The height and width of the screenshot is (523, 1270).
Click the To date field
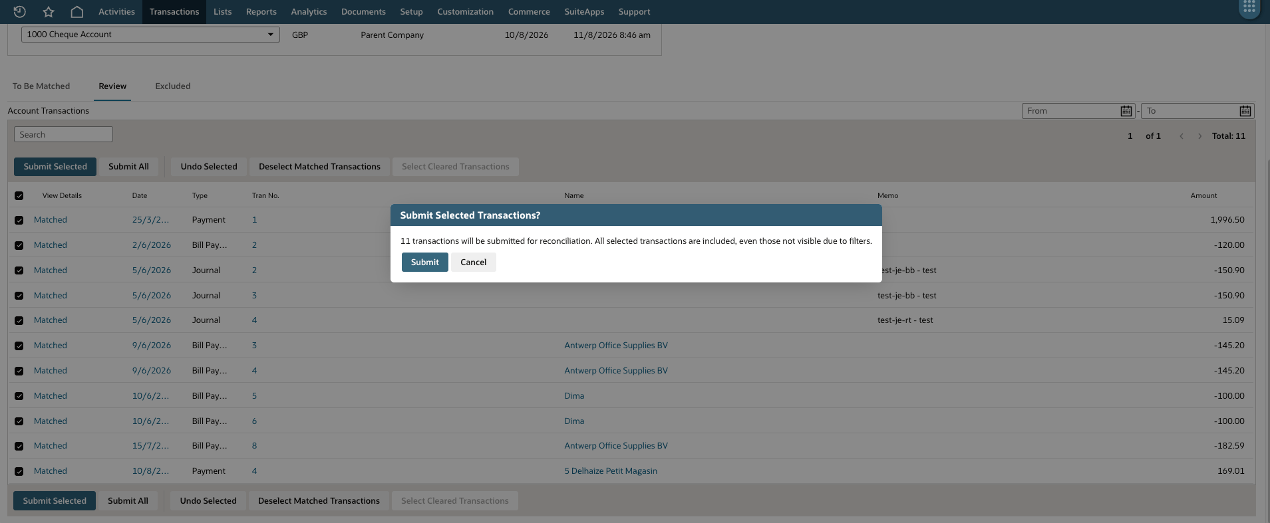coord(1197,111)
